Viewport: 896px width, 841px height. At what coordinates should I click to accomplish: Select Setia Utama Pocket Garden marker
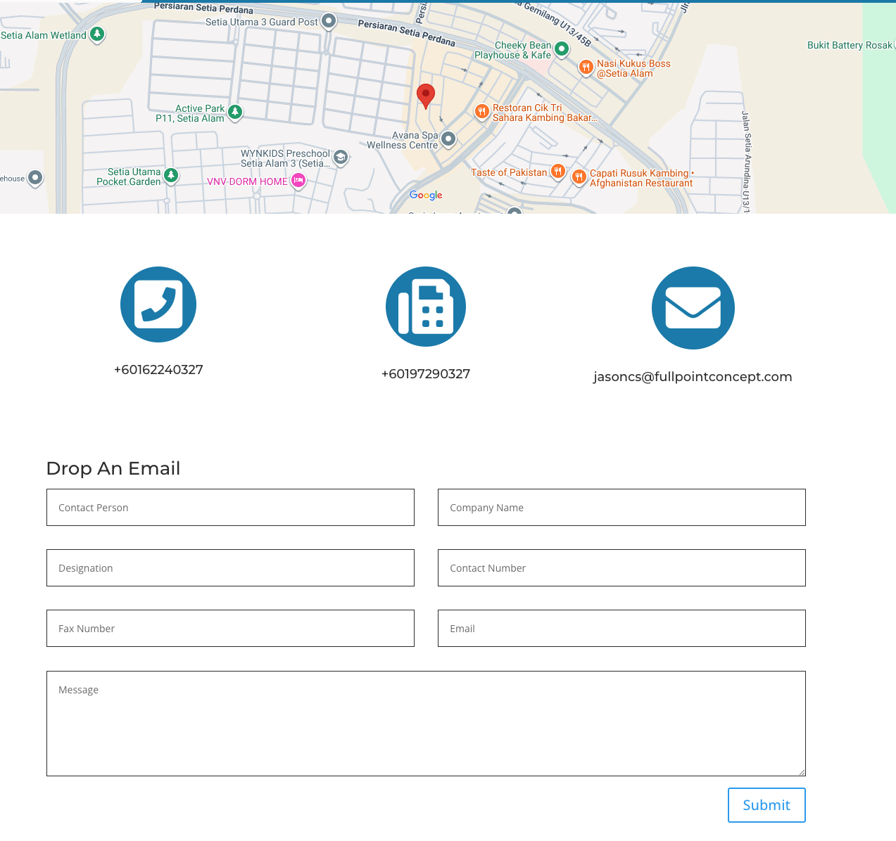pos(171,175)
